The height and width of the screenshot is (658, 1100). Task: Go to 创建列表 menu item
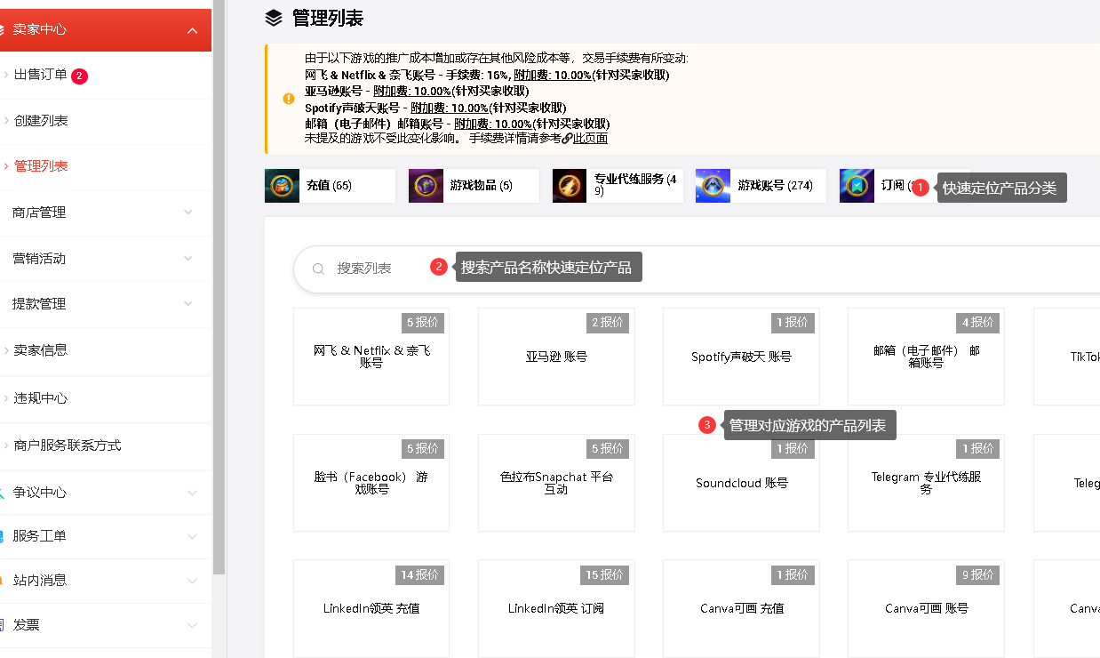41,121
